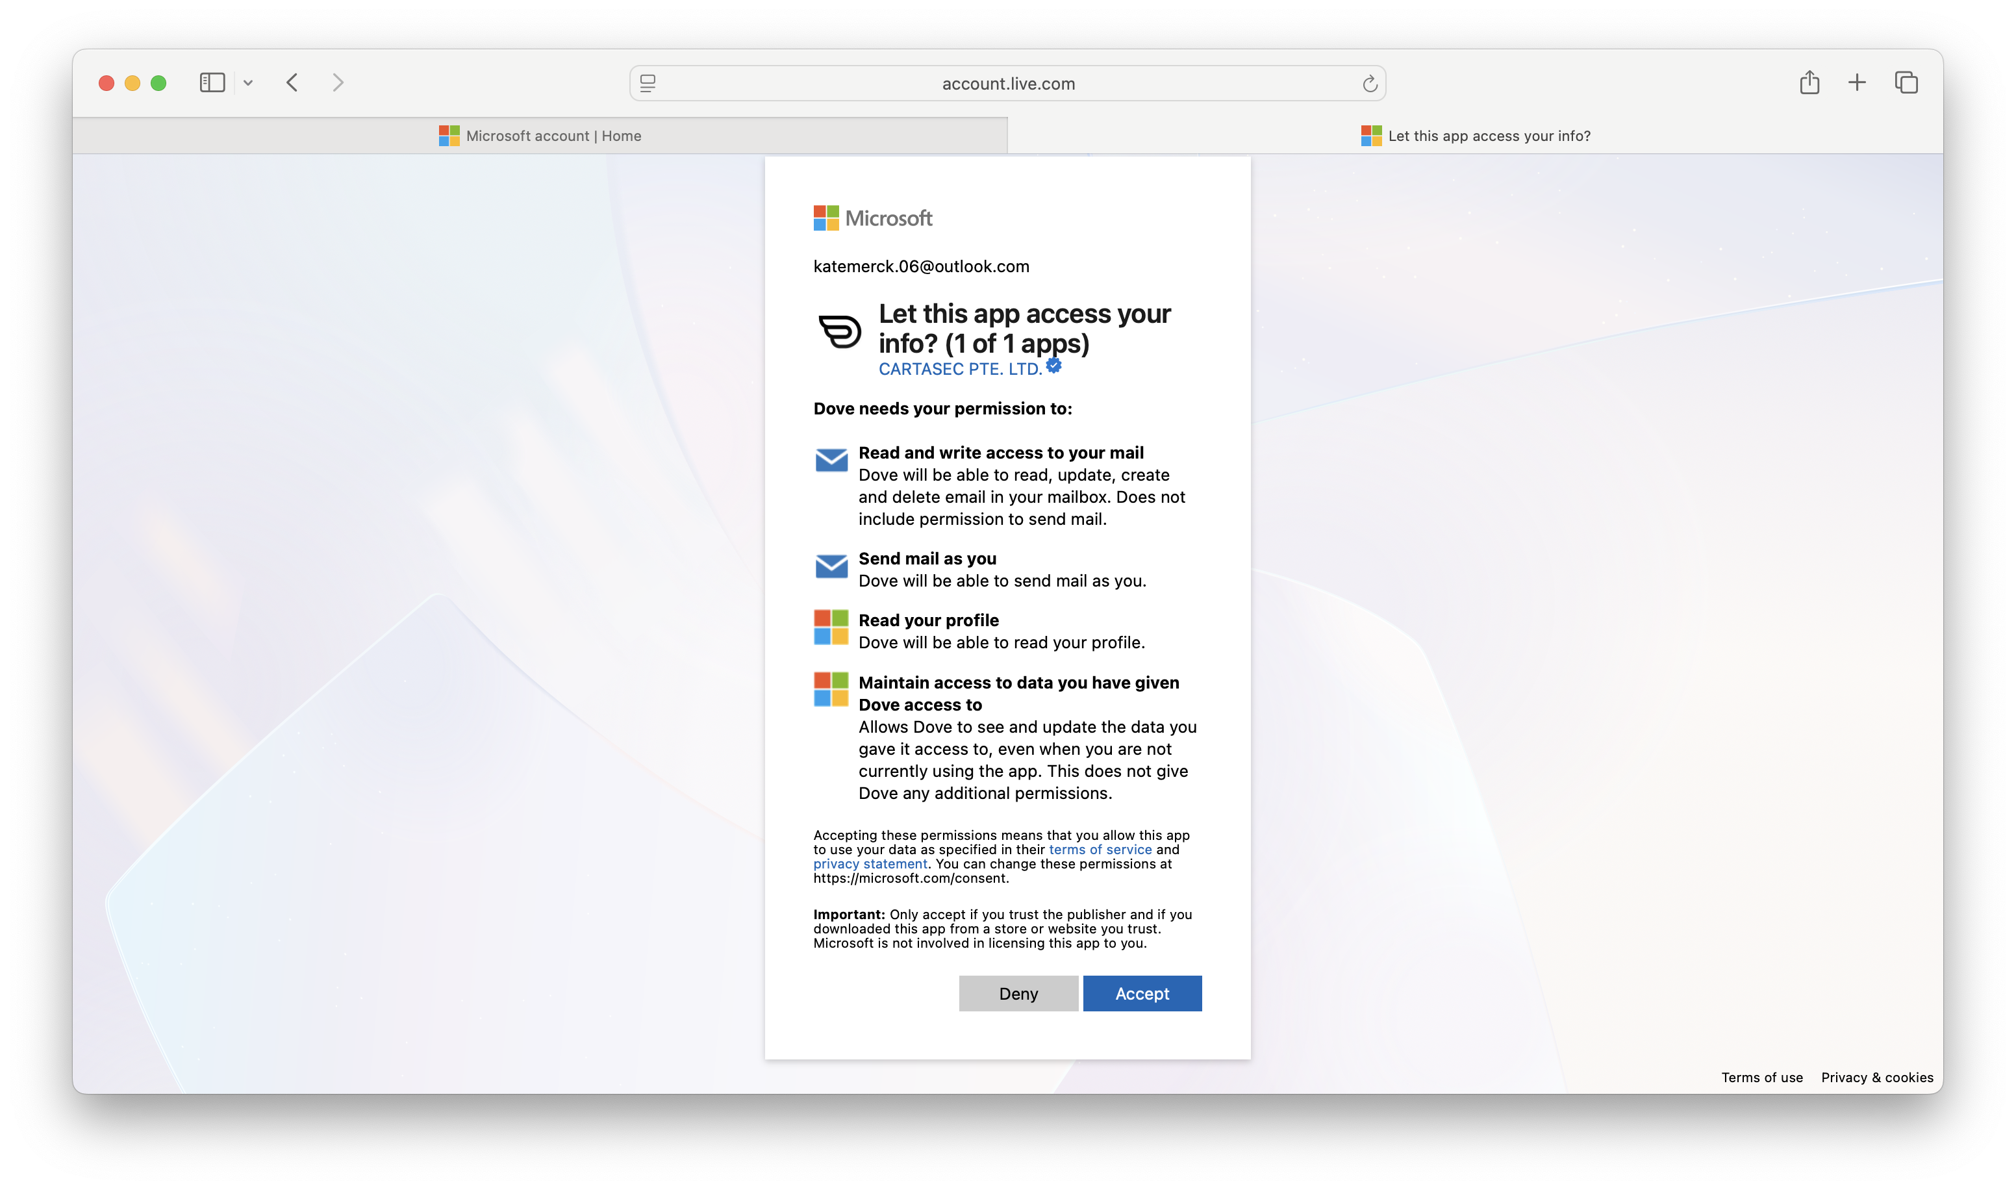Open the privacy statement link

(870, 864)
